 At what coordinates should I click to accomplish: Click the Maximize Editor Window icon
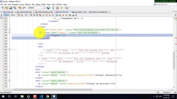[176, 12]
